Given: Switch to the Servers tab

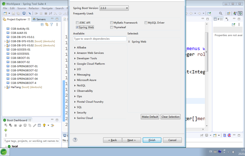Looking at the screenshot, I should 39,19.
